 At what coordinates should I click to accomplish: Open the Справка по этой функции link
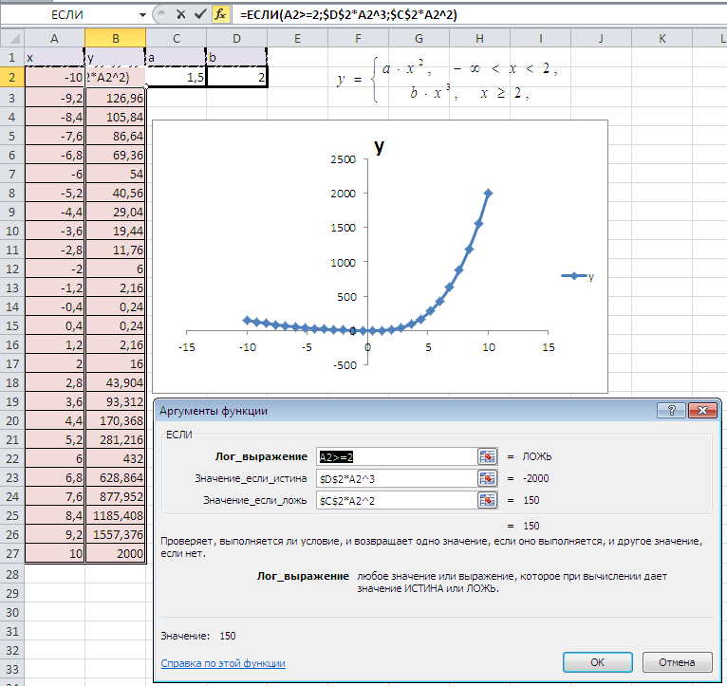click(223, 663)
